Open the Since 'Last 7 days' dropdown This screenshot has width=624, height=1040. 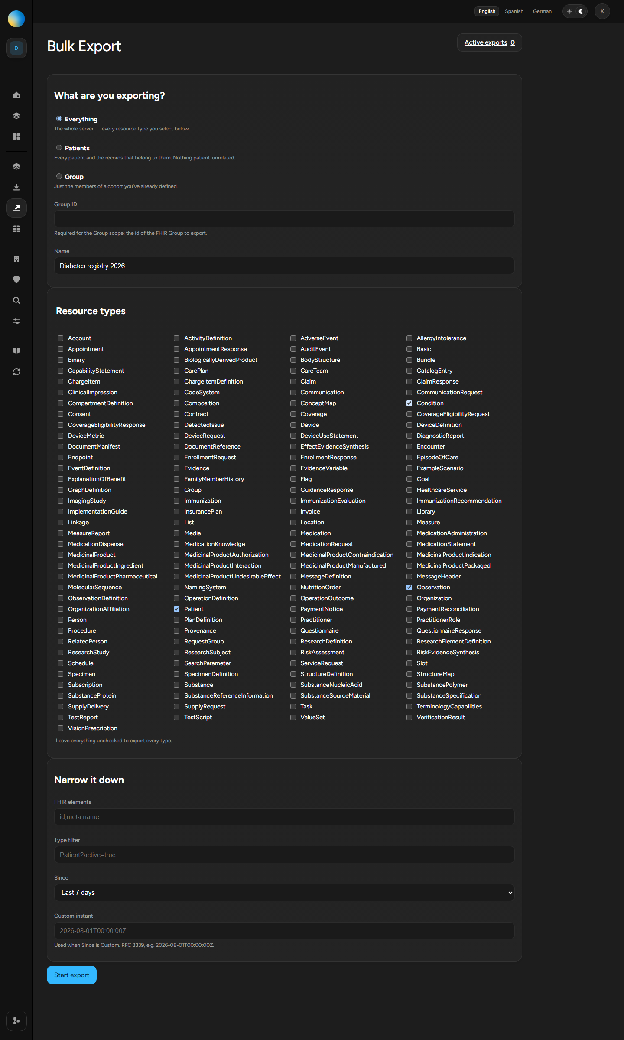[x=284, y=893]
